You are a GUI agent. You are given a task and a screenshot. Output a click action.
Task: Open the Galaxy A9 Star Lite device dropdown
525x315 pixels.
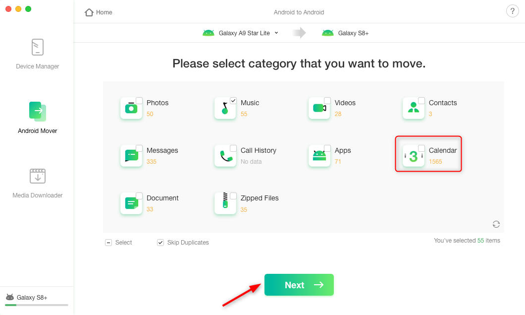[x=277, y=33]
